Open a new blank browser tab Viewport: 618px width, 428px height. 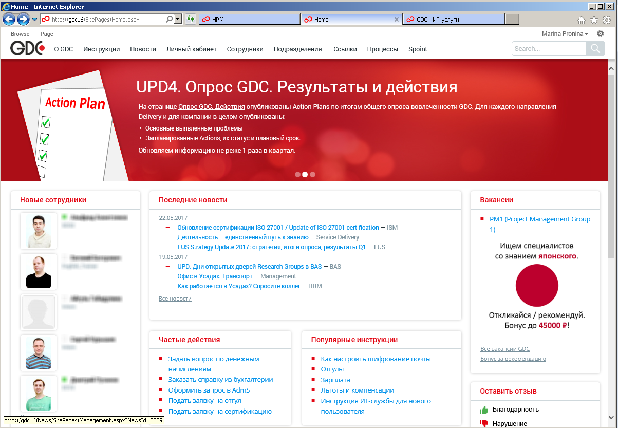(x=512, y=19)
